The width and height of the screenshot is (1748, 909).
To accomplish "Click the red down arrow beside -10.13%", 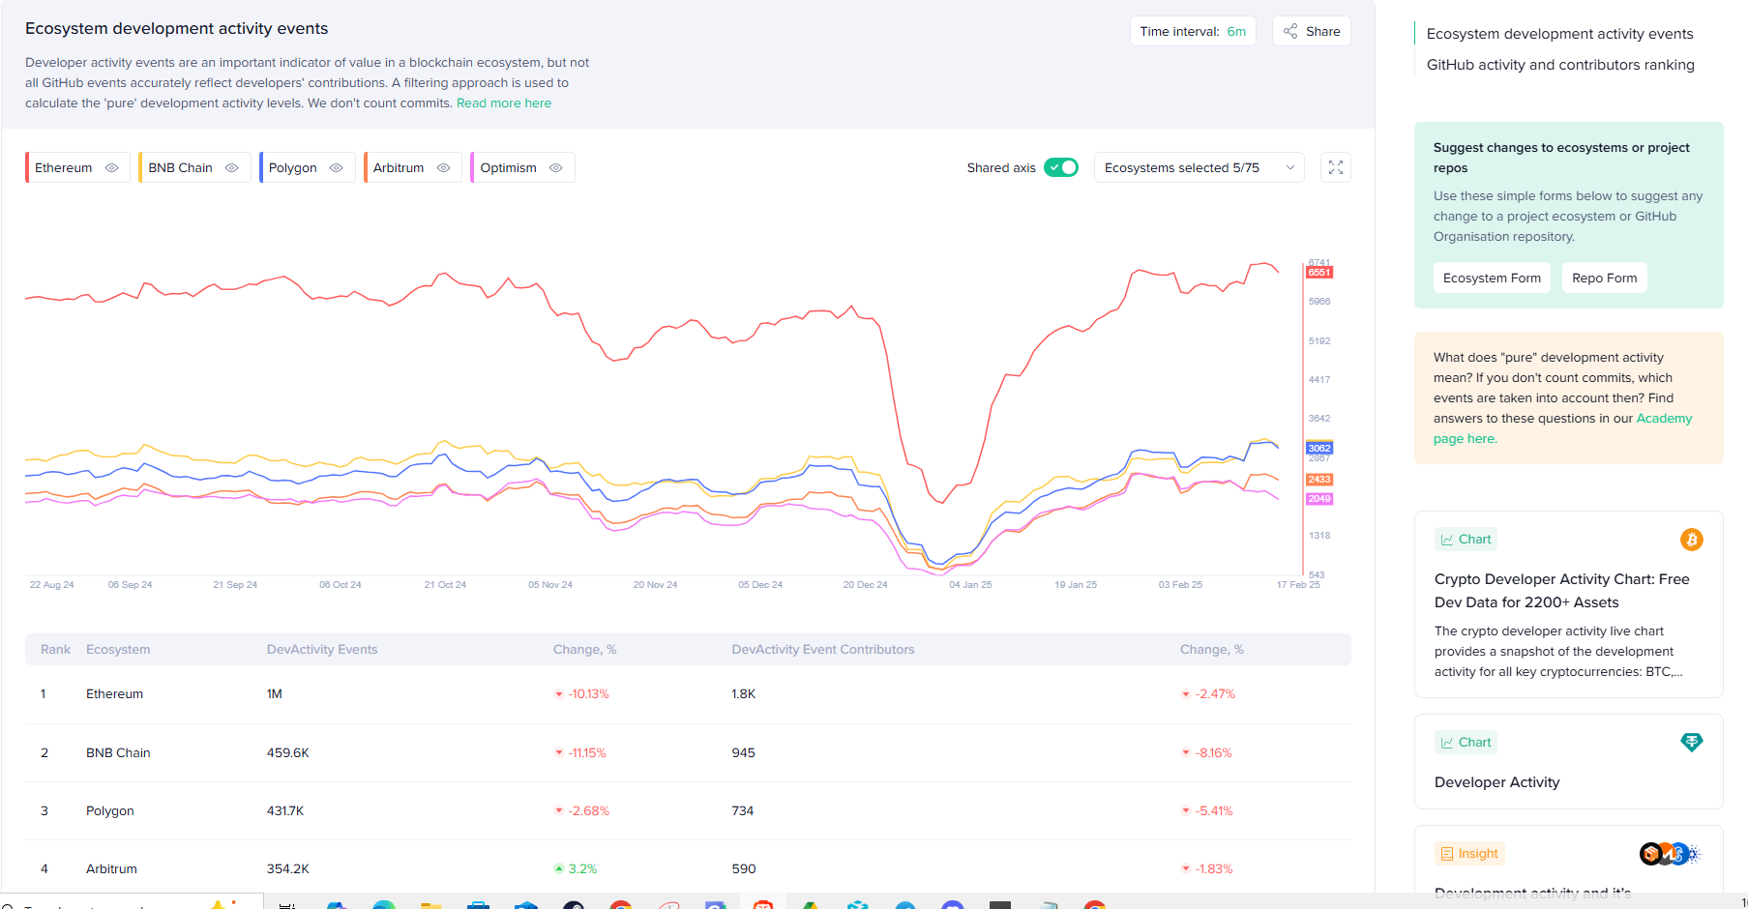I will pyautogui.click(x=559, y=694).
